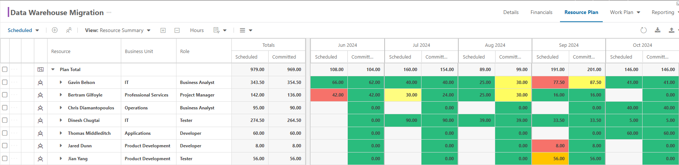
Task: Expand the Chris Diamantopoulos row
Action: pos(61,108)
